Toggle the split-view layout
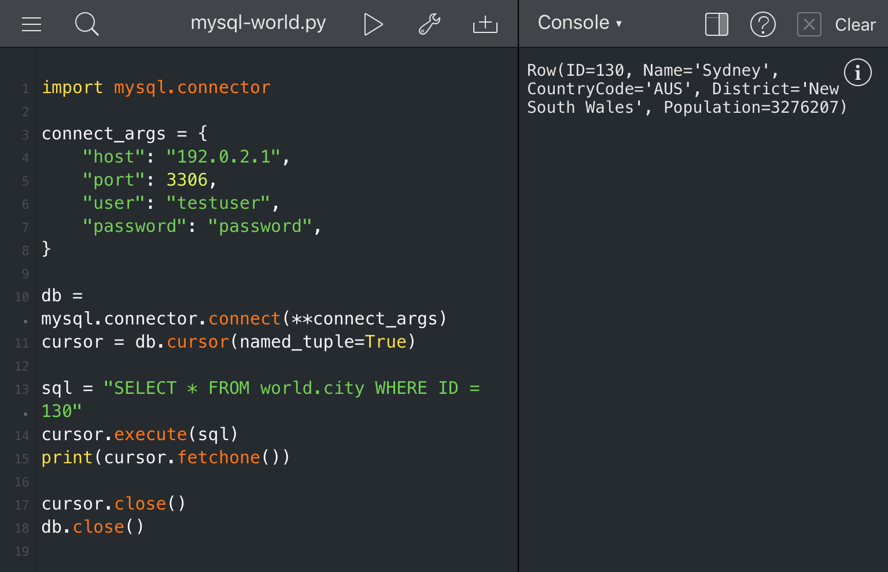Image resolution: width=888 pixels, height=572 pixels. pyautogui.click(x=716, y=24)
